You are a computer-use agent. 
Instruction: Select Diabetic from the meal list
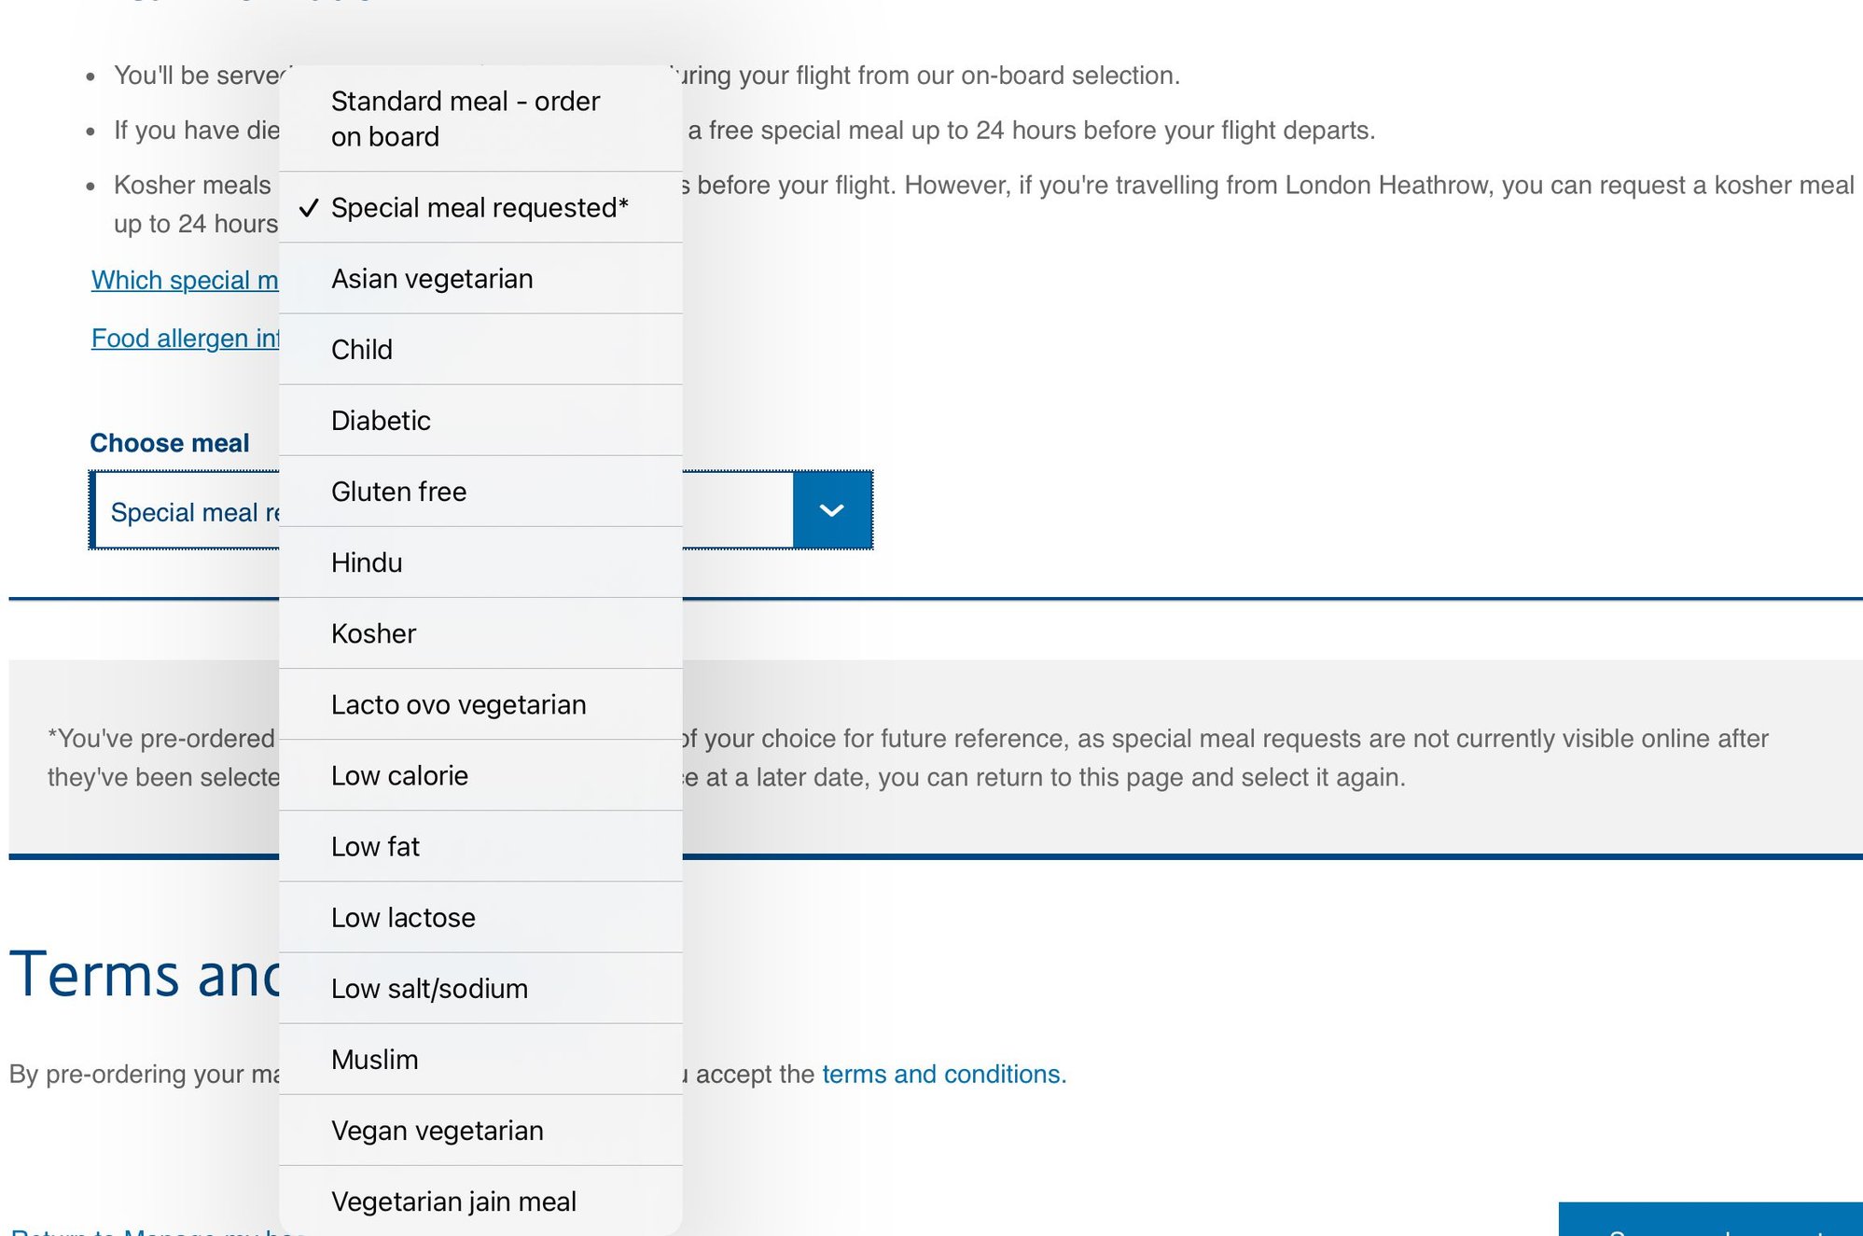tap(381, 421)
